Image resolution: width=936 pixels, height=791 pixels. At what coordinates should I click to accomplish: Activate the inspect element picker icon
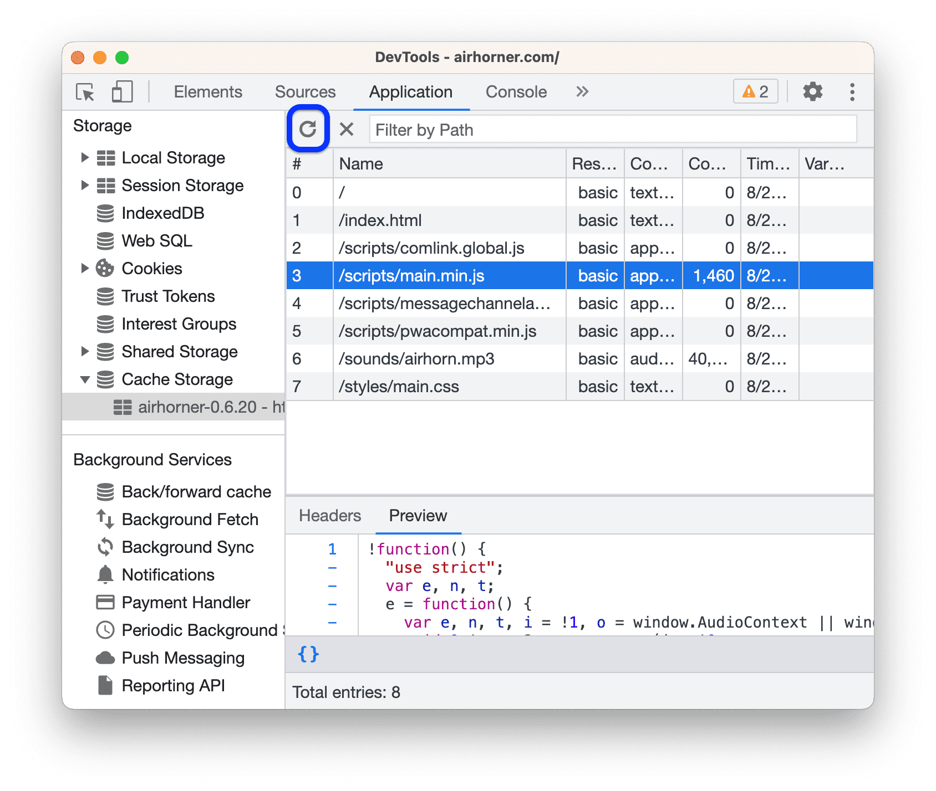tap(85, 92)
